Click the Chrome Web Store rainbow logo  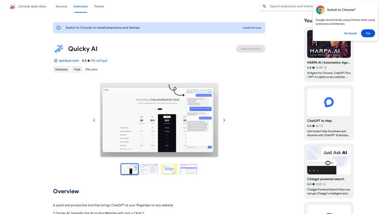[x=13, y=7]
